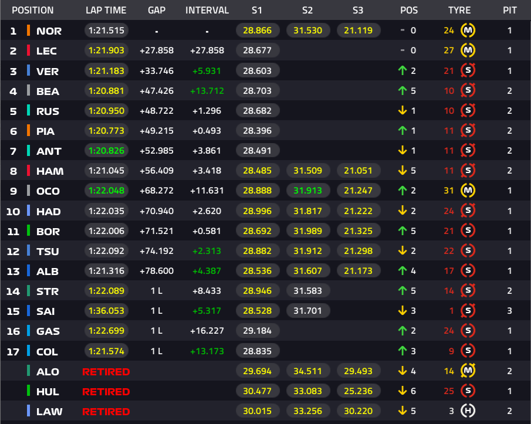Click RETIRED status for ALO
The width and height of the screenshot is (531, 424).
coord(106,372)
